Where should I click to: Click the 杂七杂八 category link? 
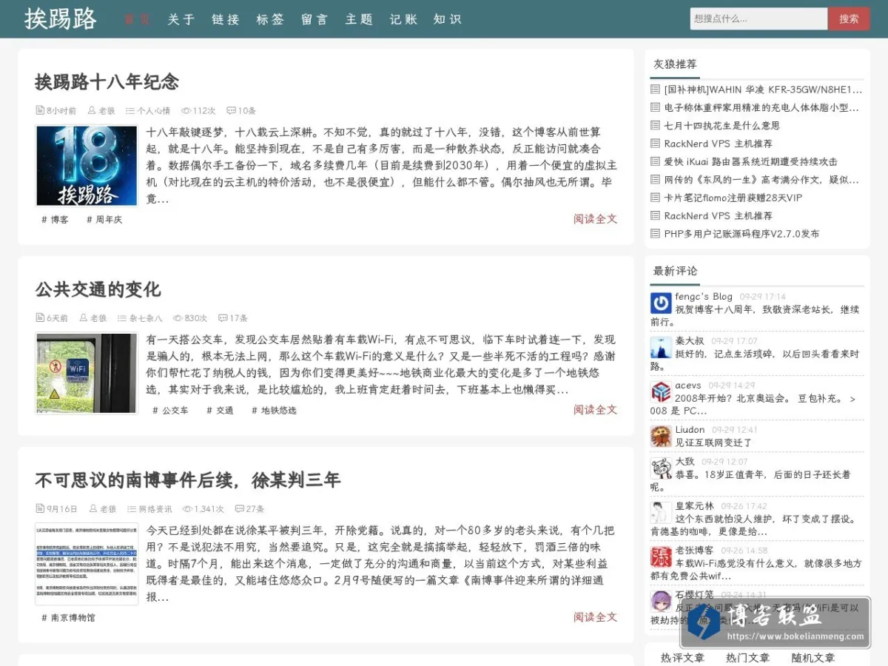[146, 318]
